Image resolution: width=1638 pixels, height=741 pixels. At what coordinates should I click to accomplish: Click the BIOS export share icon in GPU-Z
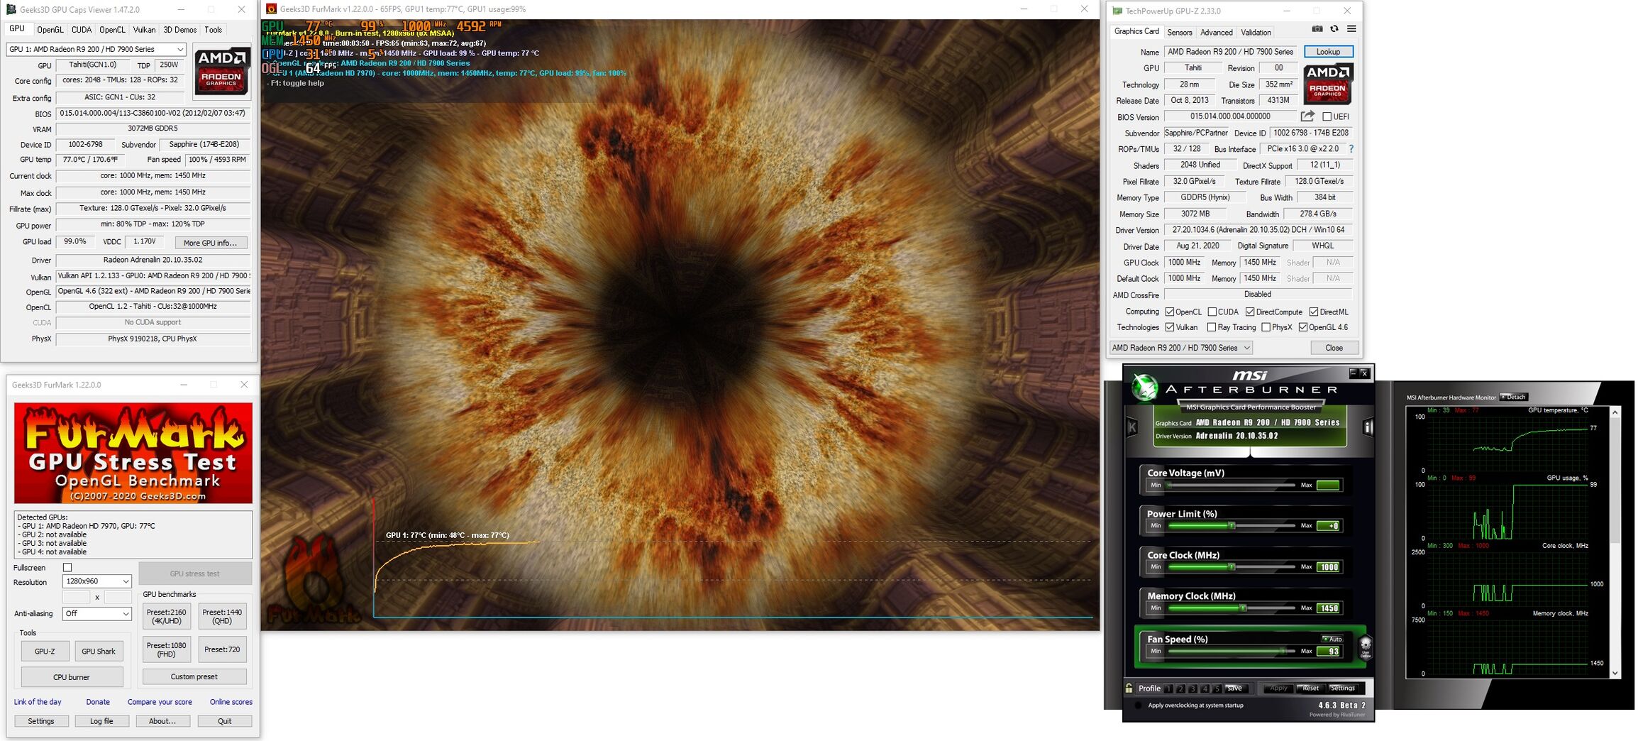click(1307, 116)
